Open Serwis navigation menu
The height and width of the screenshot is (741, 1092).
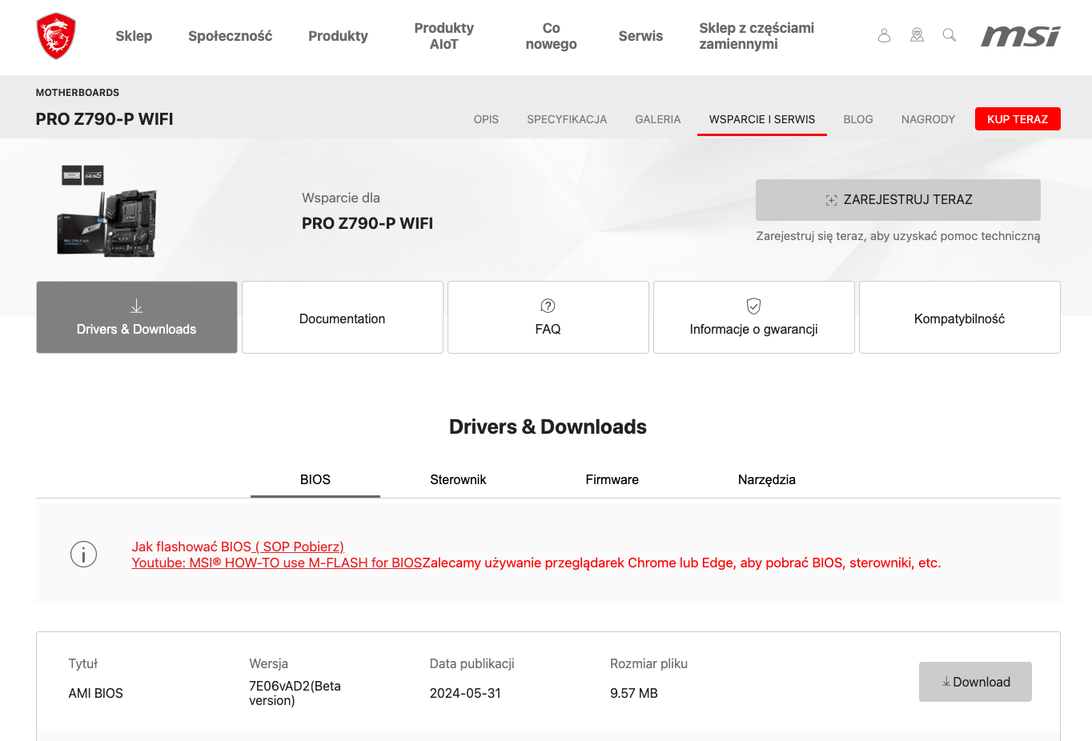click(x=640, y=36)
